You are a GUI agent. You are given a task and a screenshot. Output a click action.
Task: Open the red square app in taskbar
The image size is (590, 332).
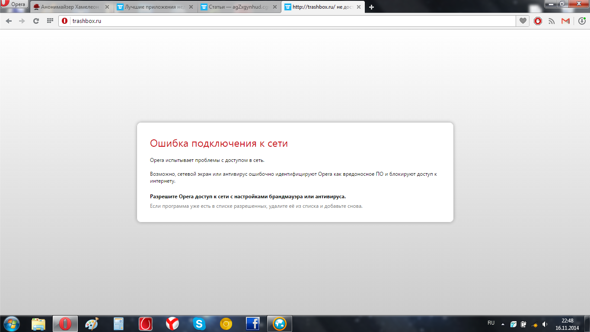coord(146,323)
